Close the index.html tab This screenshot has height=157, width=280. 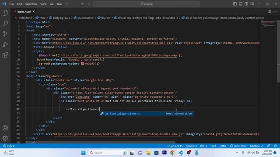[x=34, y=12]
